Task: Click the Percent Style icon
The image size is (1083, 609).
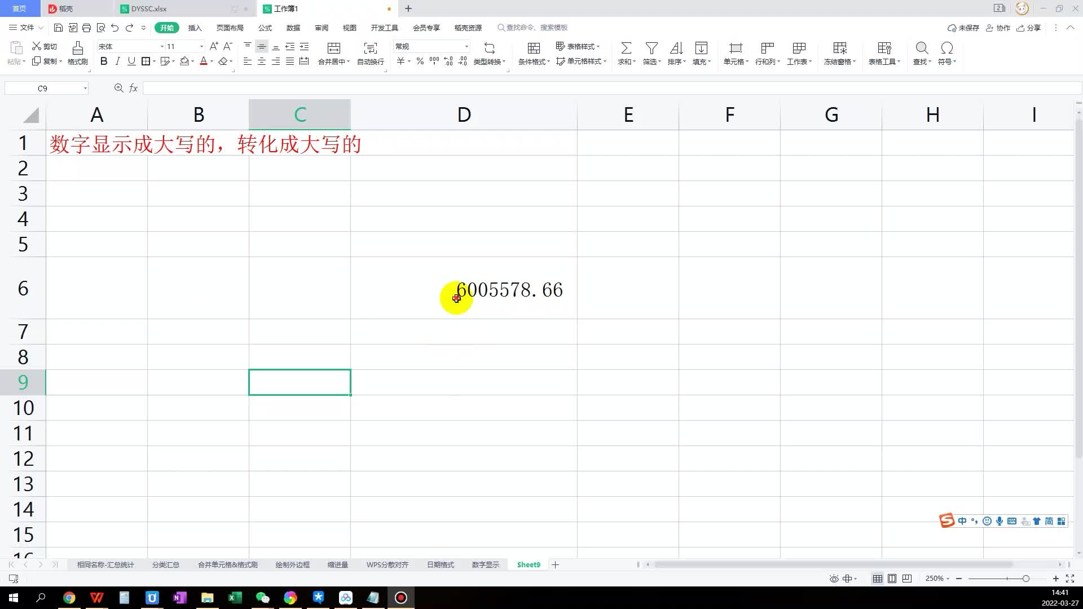Action: coord(420,61)
